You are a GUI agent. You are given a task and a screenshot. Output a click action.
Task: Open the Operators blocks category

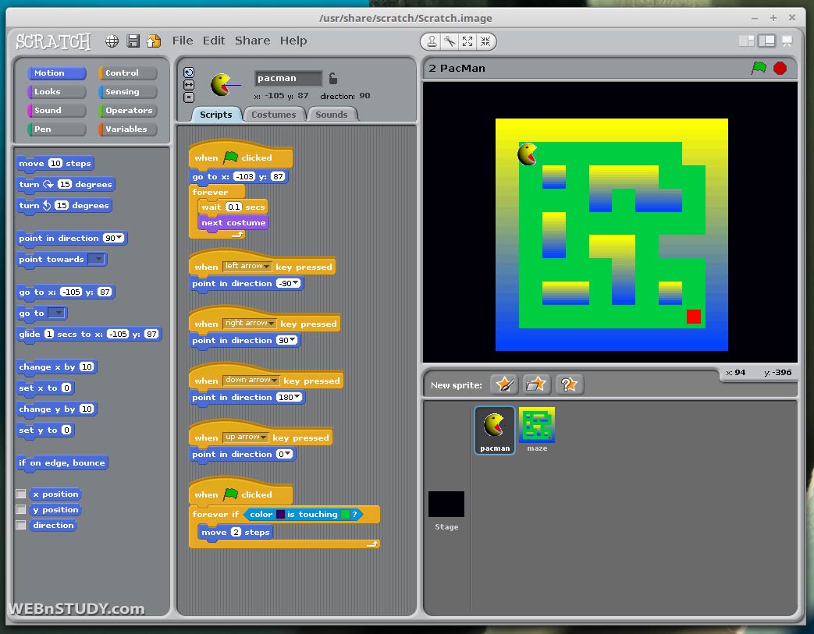coord(128,111)
